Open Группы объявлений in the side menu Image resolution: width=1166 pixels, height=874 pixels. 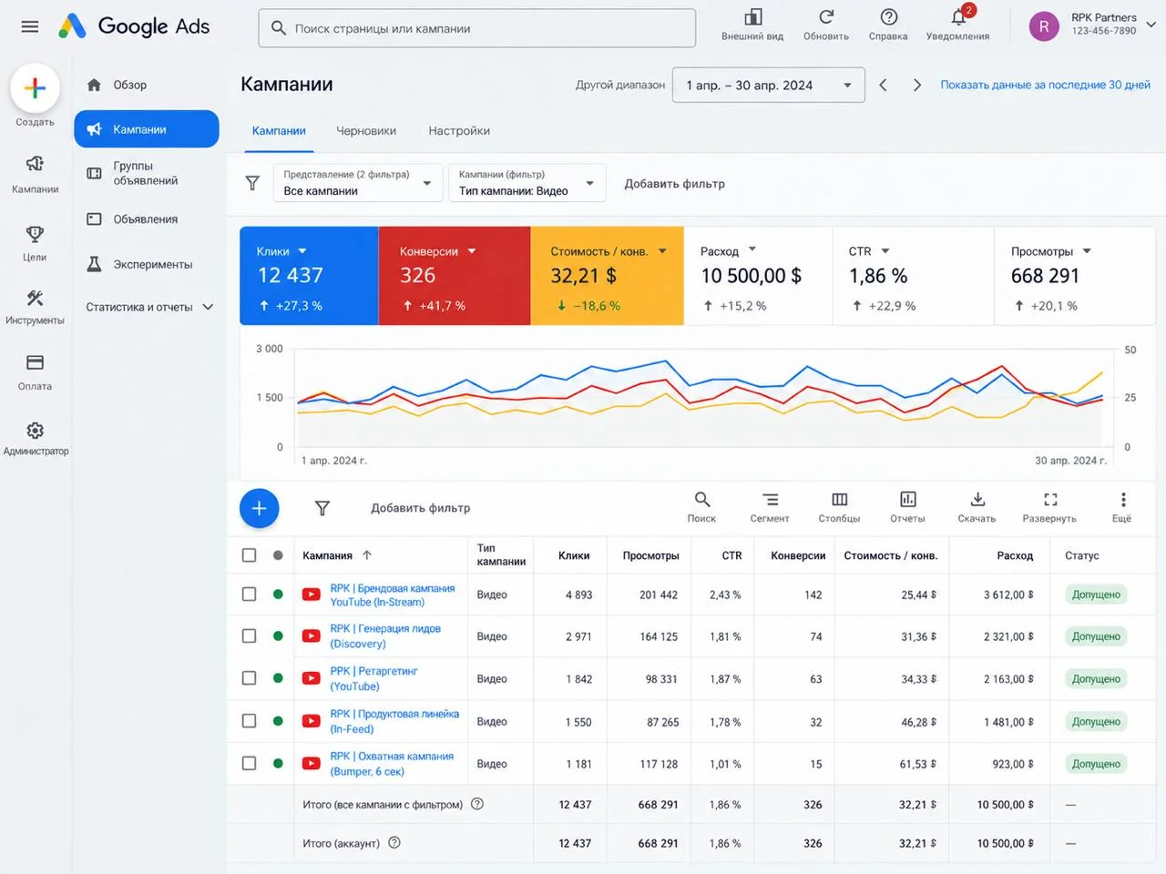click(x=147, y=173)
